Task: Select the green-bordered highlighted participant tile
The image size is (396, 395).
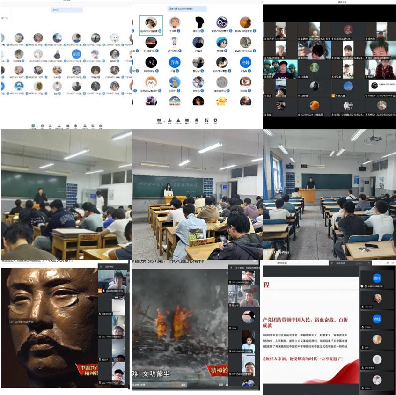Action: pyautogui.click(x=151, y=23)
